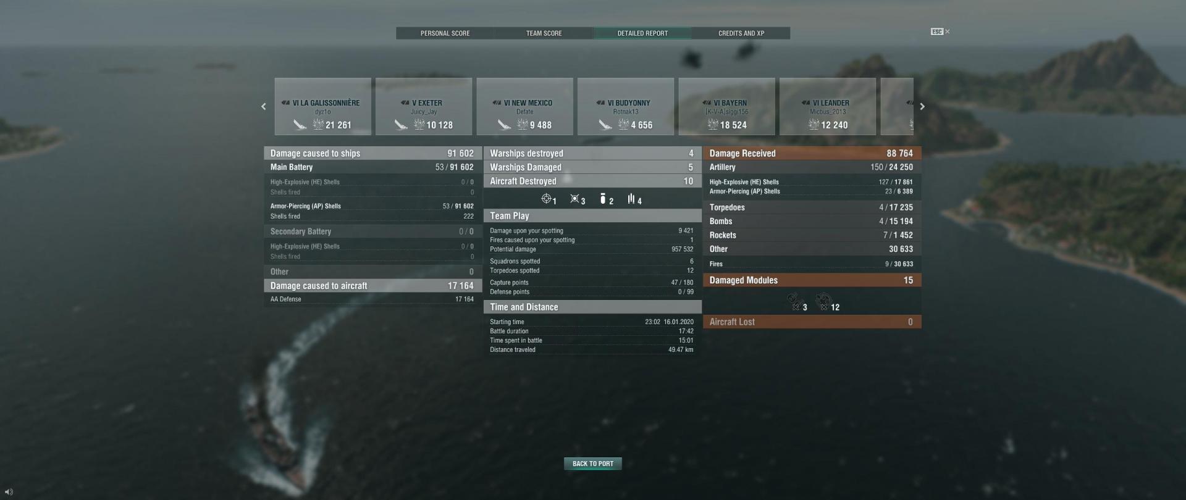Show previous ships with left arrow
This screenshot has height=500, width=1186.
(264, 107)
